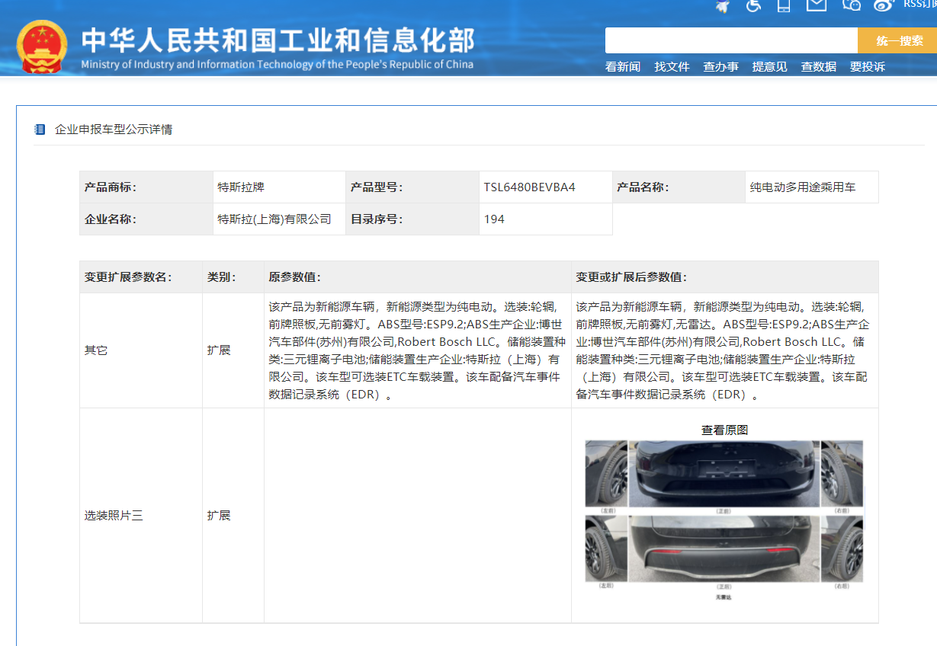Screen dimensions: 937x646
Task: Open the wheelchair accessibility mode icon
Action: [x=753, y=5]
